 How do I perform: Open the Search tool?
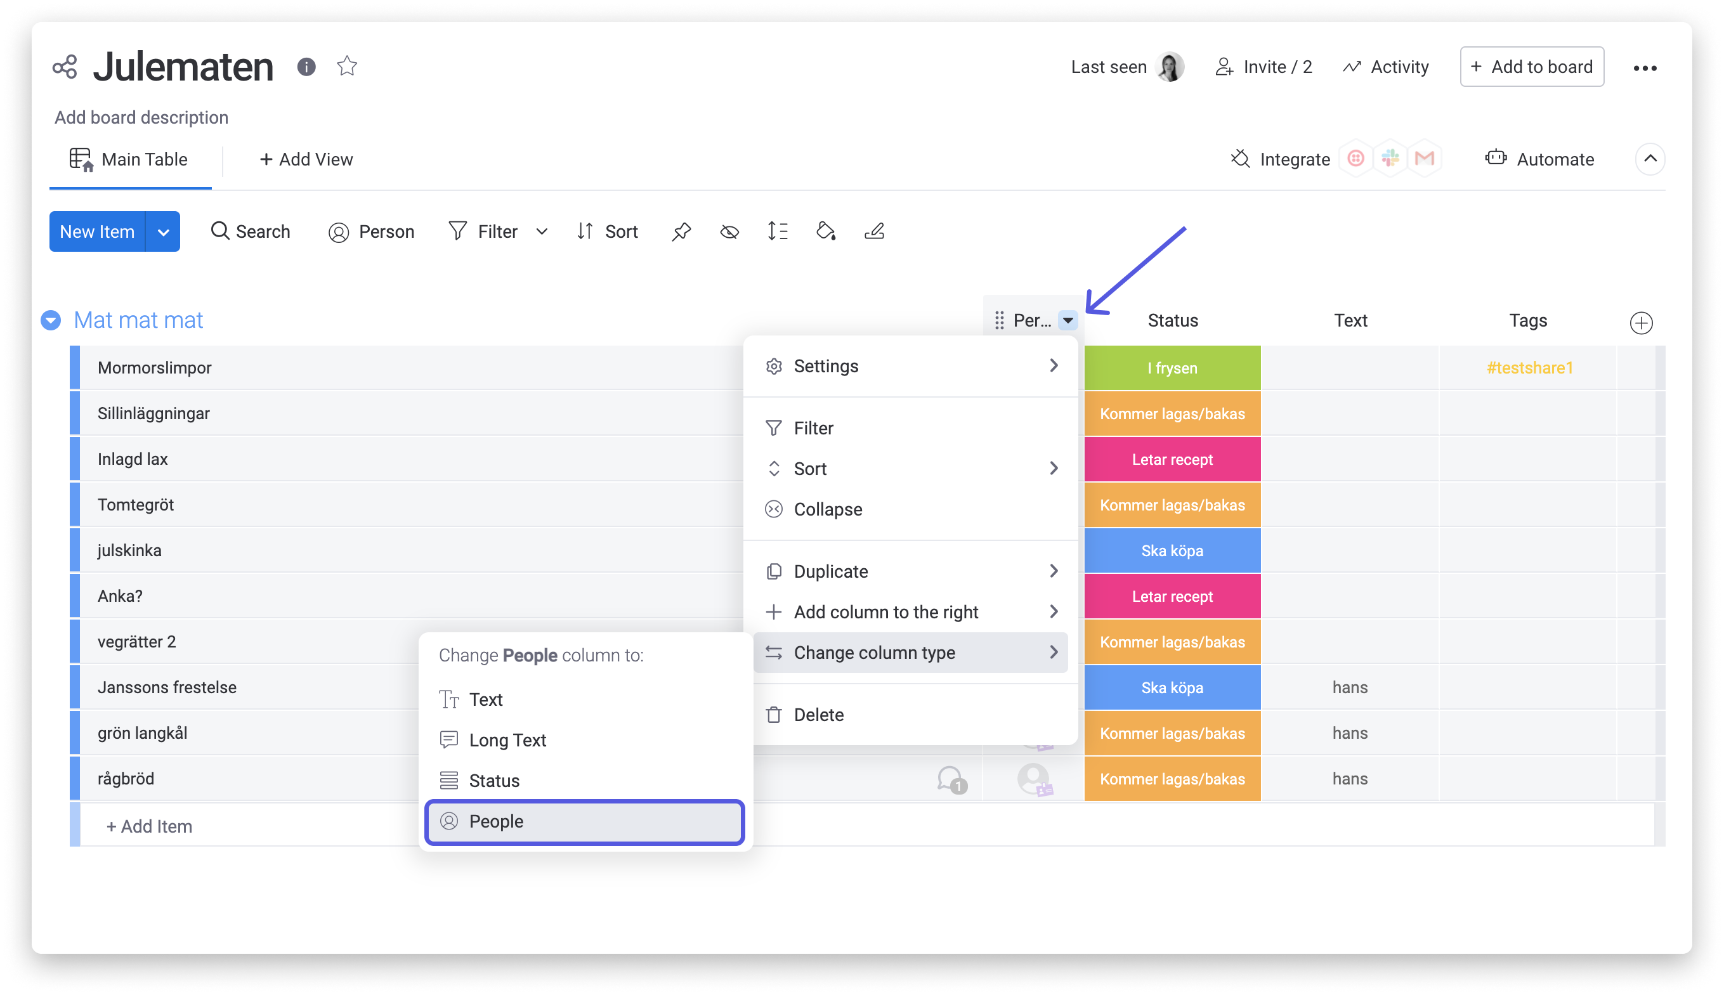[x=250, y=231]
